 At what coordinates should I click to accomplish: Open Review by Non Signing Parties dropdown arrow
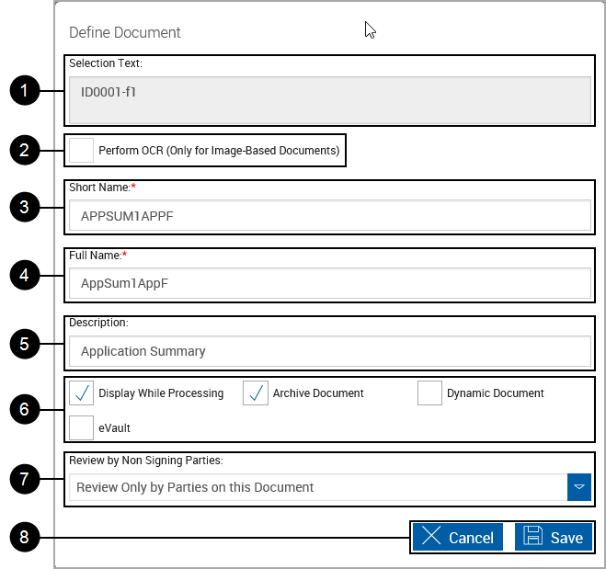[x=579, y=486]
